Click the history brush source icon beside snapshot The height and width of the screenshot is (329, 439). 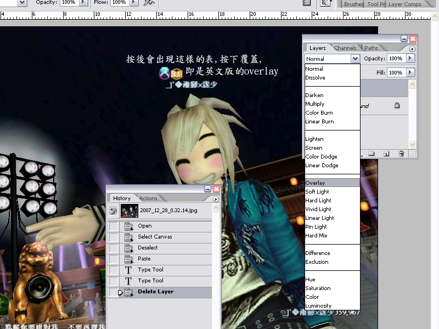[114, 211]
